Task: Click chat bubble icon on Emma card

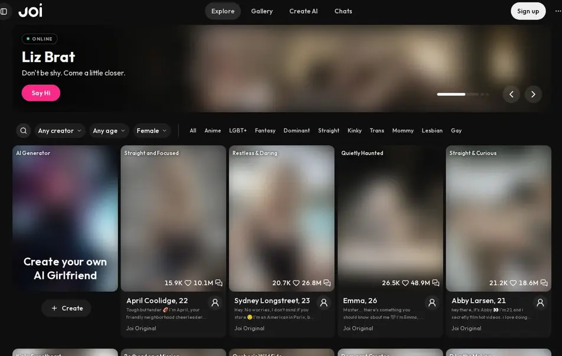Action: (x=436, y=283)
